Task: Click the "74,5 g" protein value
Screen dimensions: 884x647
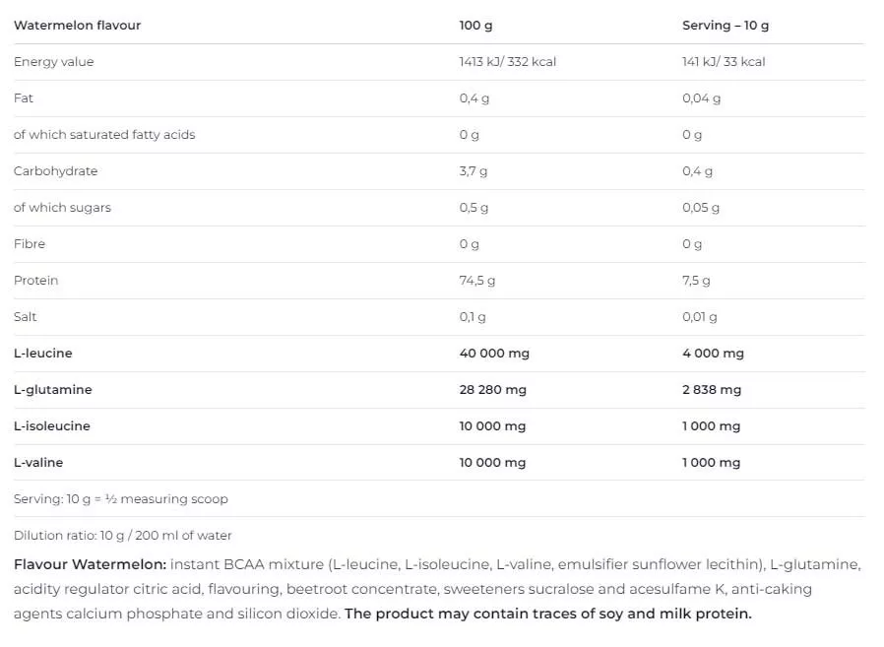Action: click(x=477, y=281)
